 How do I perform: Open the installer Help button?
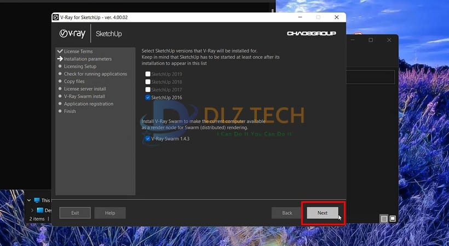110,213
